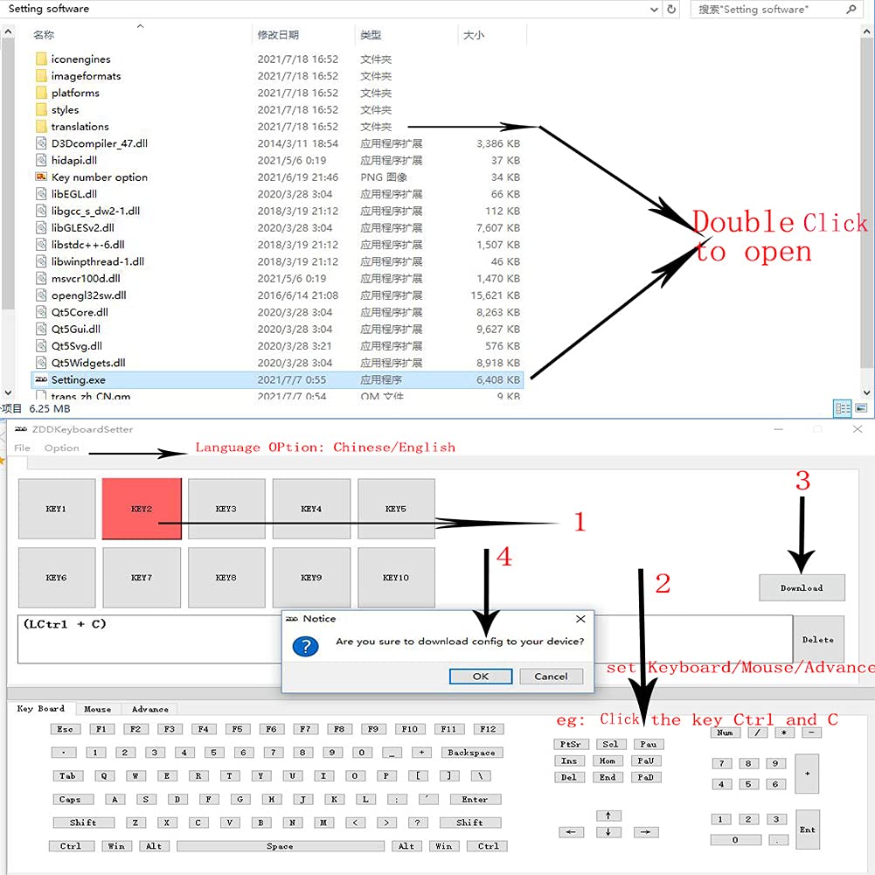Open the Option menu

point(61,448)
